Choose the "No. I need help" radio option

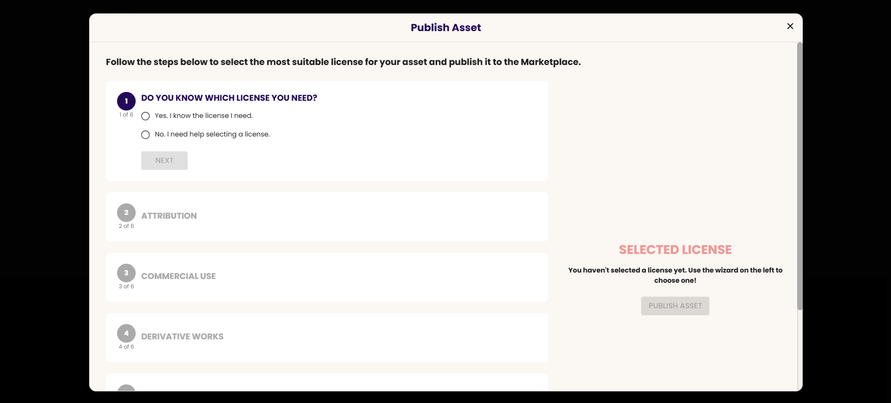click(x=145, y=135)
